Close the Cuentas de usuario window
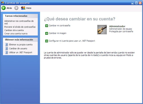Screen dimensions: 143x104 (x=140, y=3)
